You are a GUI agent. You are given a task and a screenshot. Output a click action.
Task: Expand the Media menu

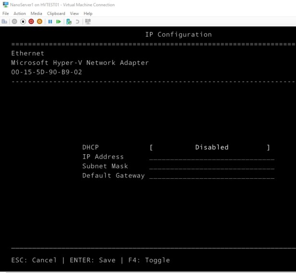pos(37,13)
